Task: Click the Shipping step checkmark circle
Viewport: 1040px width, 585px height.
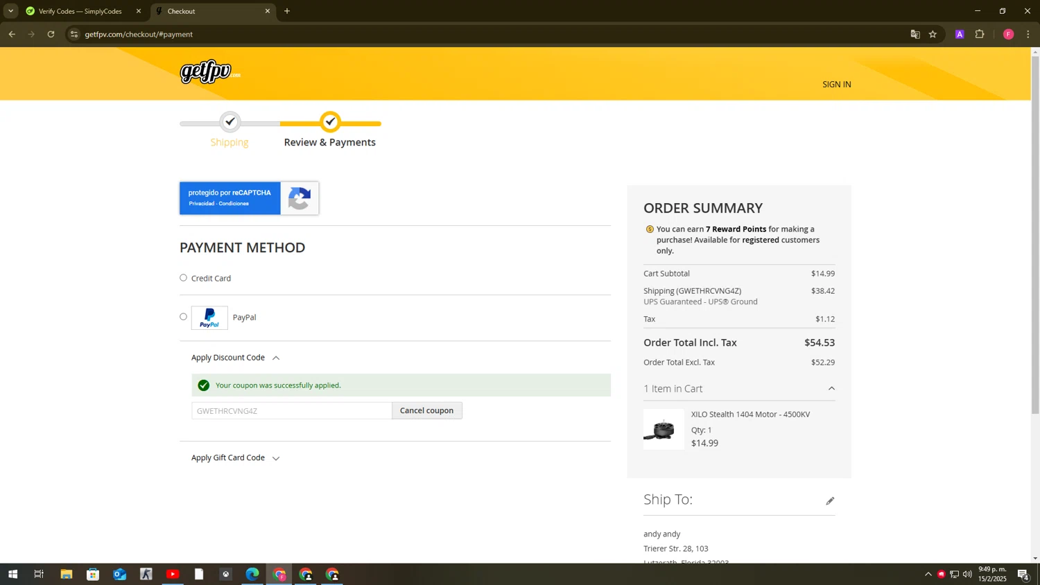Action: [230, 122]
